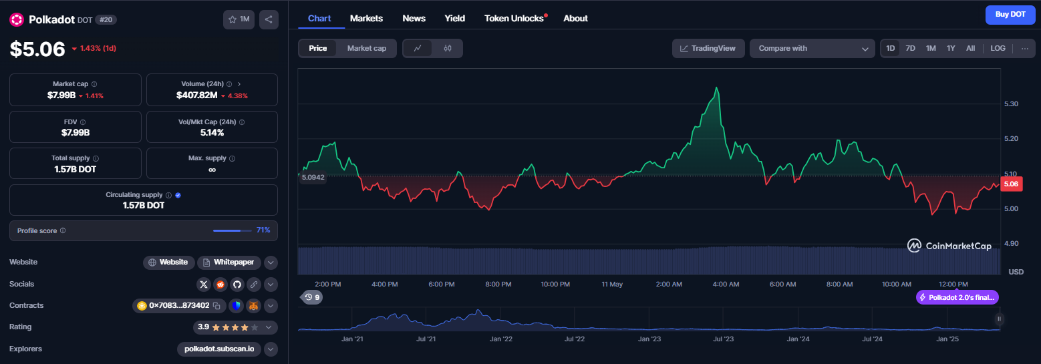Click the MetaMask fox icon
The image size is (1041, 364).
(254, 306)
